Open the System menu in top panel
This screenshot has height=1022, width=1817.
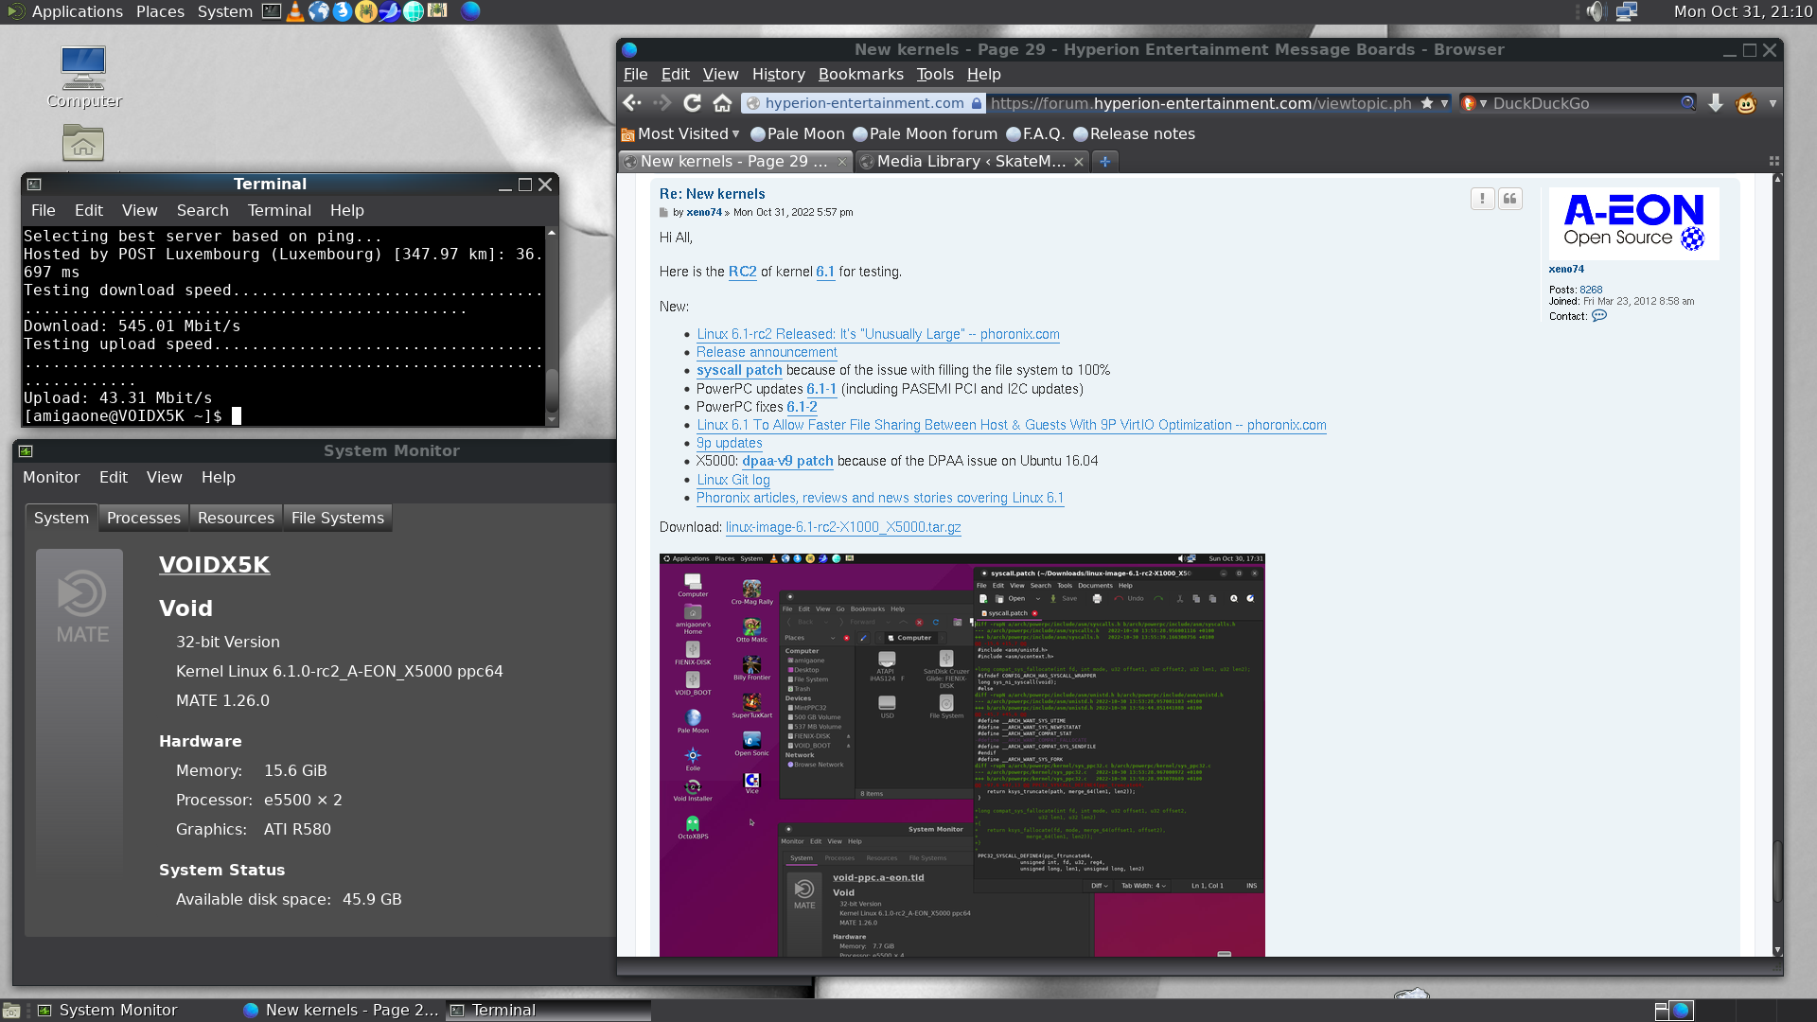click(x=225, y=11)
